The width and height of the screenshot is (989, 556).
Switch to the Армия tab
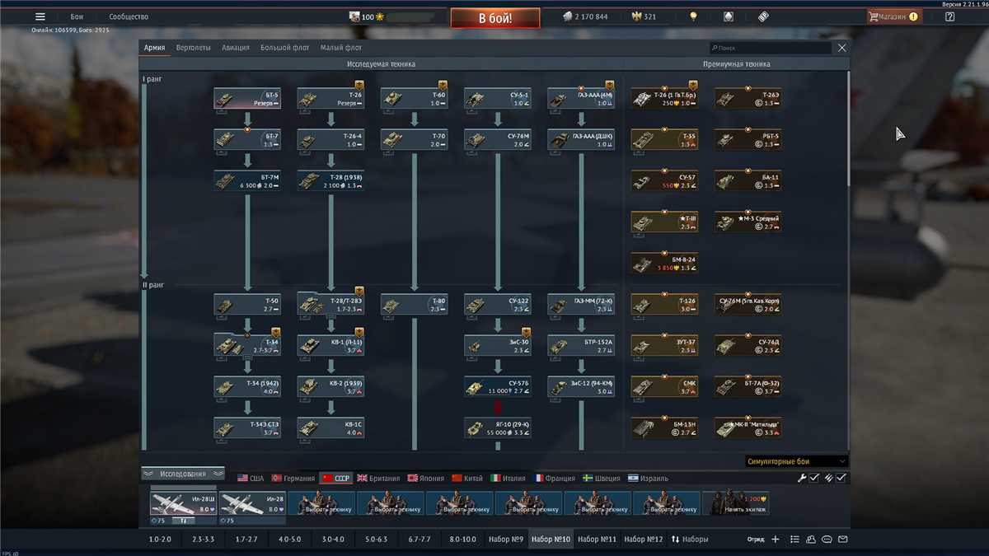[x=154, y=48]
